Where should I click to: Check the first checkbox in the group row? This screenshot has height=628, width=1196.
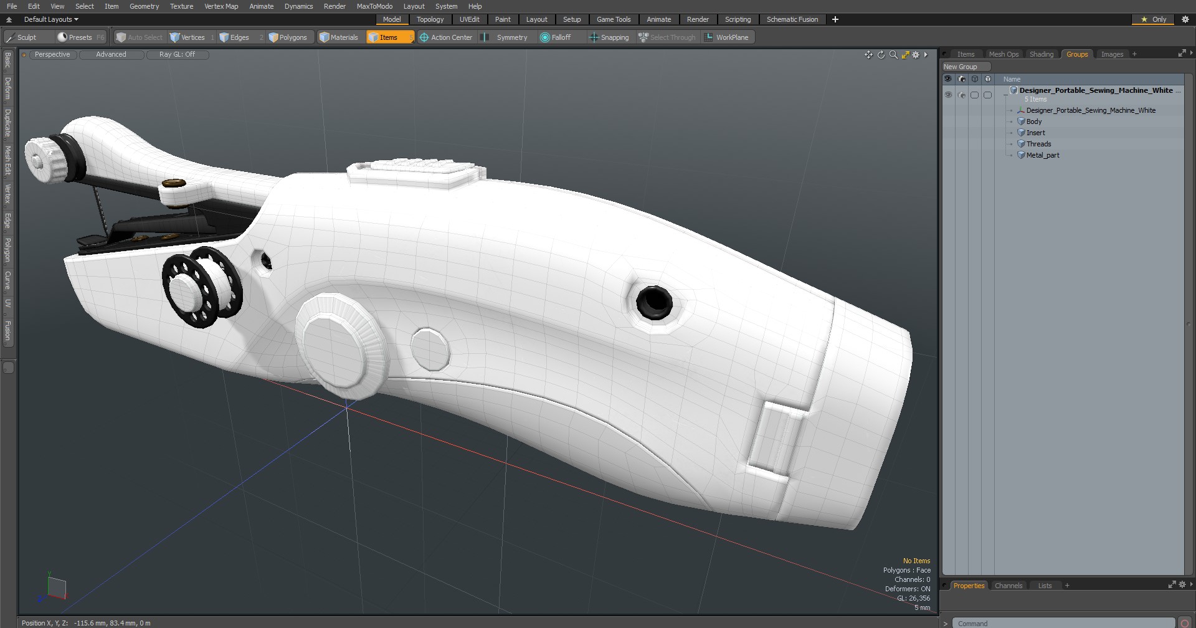point(974,95)
